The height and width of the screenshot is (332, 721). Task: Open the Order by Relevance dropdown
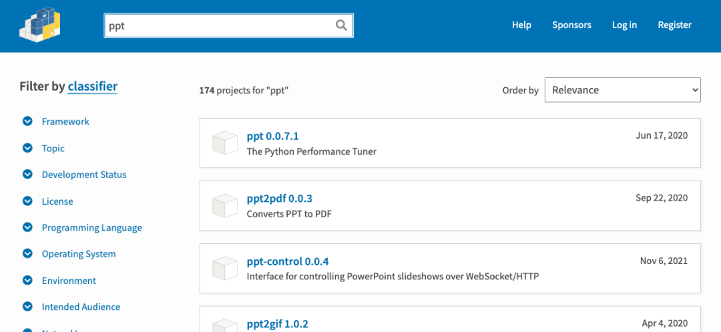pyautogui.click(x=622, y=90)
